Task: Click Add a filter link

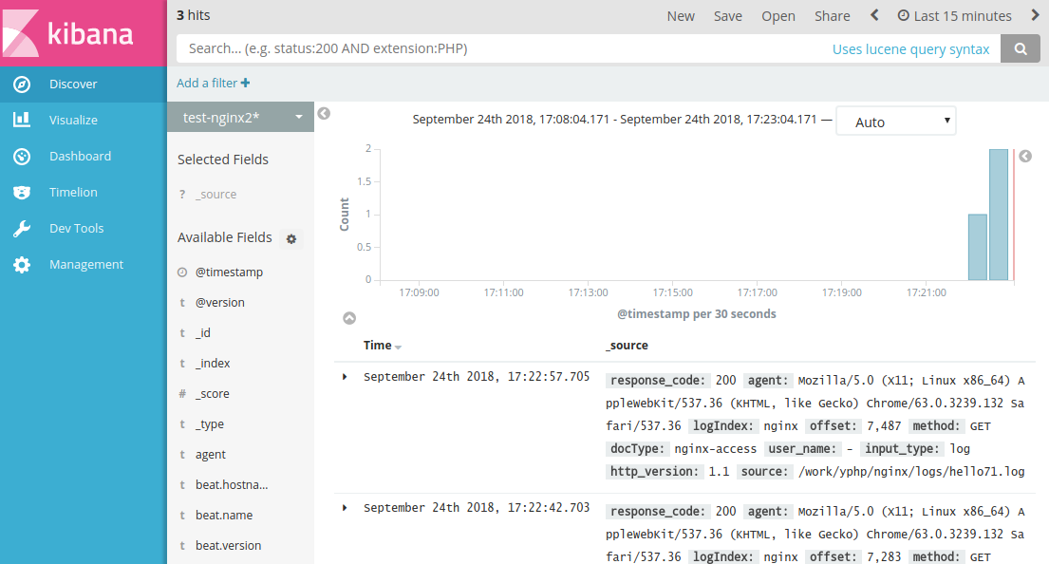Action: [213, 84]
